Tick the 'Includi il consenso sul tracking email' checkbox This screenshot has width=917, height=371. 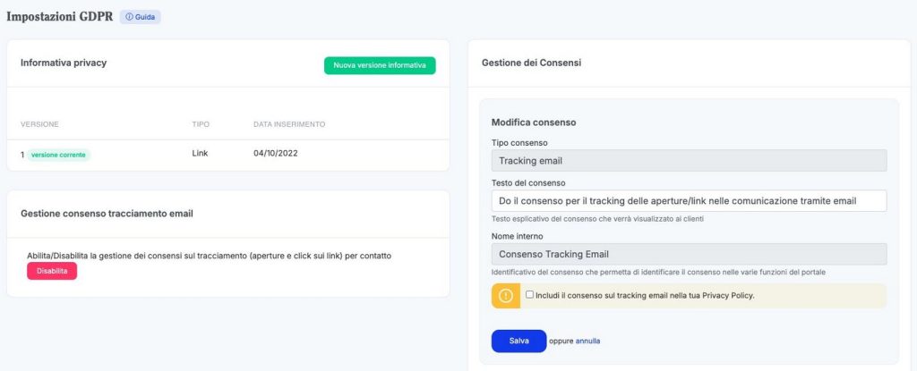tap(529, 295)
